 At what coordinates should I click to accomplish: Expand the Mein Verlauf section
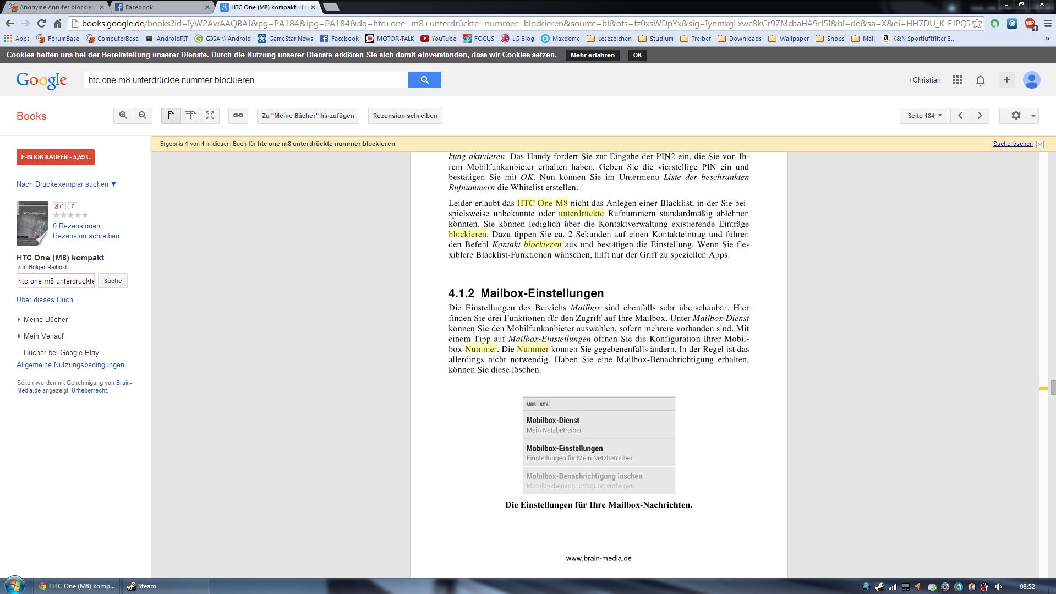pos(41,336)
